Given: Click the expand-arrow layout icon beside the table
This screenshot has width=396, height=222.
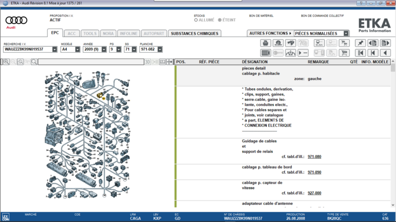Looking at the screenshot, I should (169, 62).
